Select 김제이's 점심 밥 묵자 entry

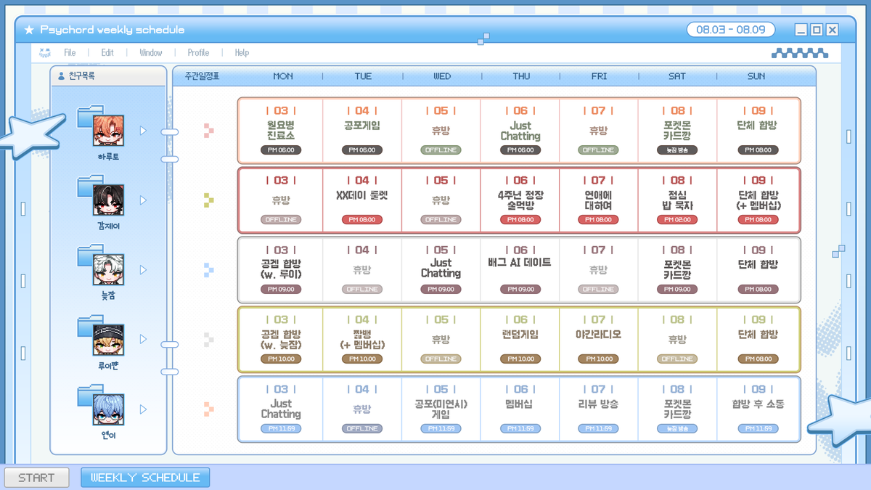tap(678, 200)
